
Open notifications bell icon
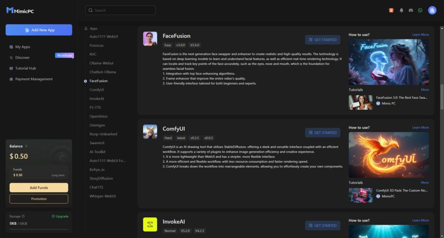tap(401, 10)
